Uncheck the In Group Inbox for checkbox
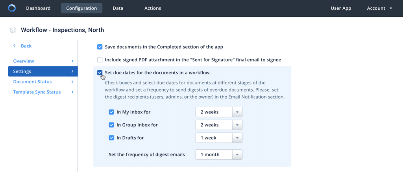Image resolution: width=403 pixels, height=172 pixels. click(x=111, y=125)
